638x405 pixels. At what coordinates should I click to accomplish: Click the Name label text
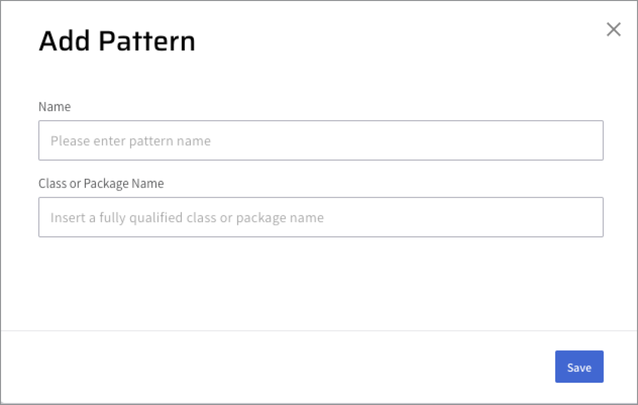coord(55,107)
